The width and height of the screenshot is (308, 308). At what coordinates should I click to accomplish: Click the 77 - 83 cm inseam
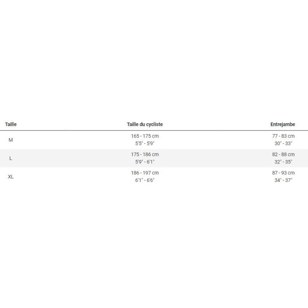tap(283, 136)
